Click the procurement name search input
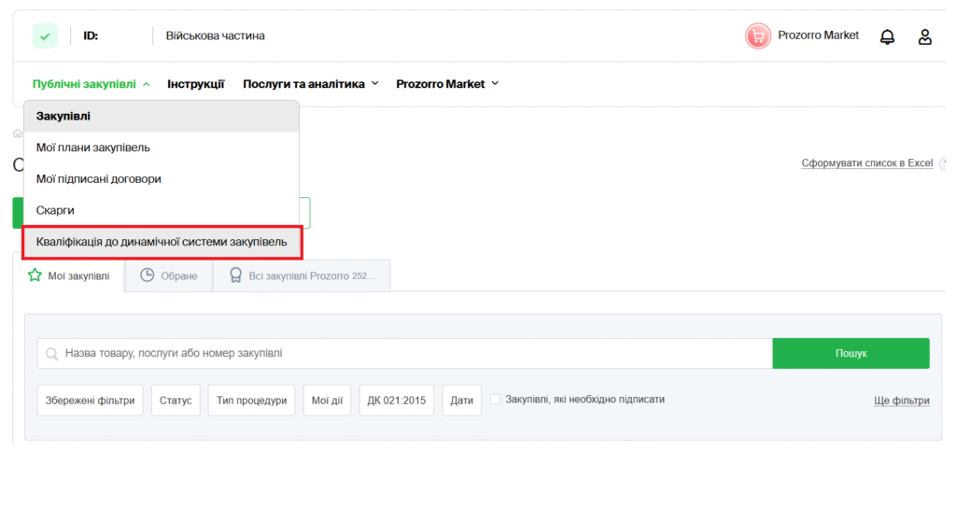Screen dimensions: 956x507 (411, 354)
